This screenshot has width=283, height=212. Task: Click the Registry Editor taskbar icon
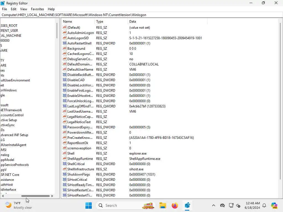187,205
